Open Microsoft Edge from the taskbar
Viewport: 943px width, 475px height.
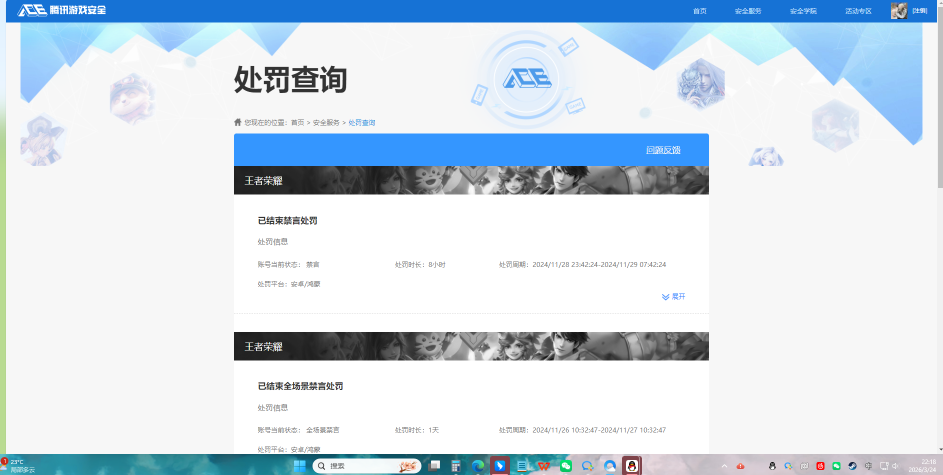tap(477, 466)
